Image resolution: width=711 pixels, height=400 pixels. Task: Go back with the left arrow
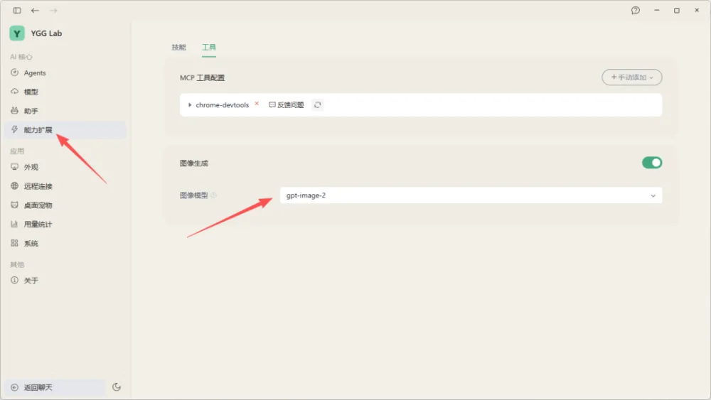35,11
